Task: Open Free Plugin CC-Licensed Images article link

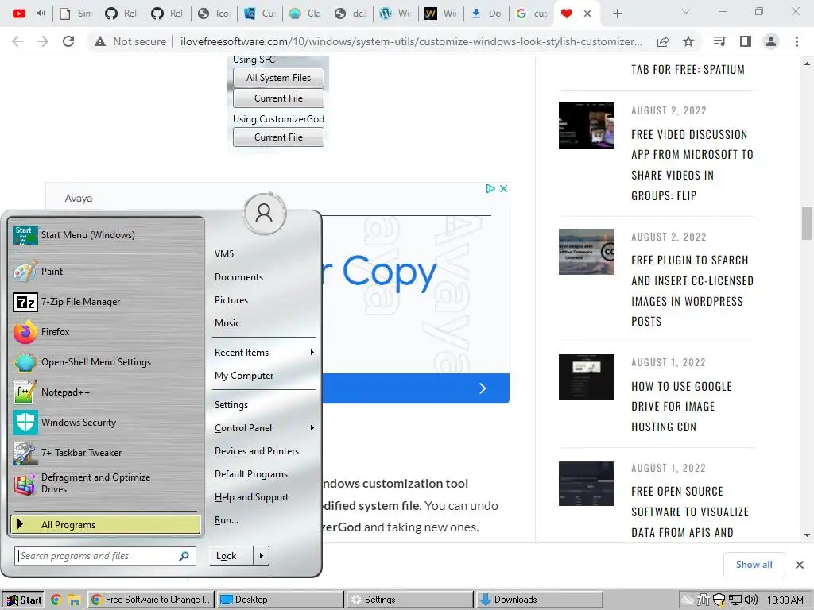Action: coord(692,291)
